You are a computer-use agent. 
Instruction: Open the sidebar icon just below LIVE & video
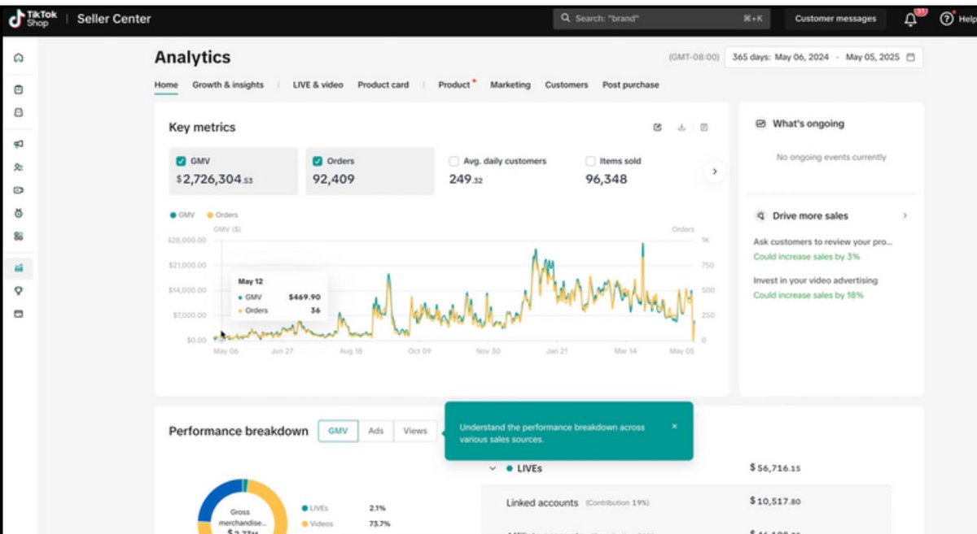coord(19,213)
